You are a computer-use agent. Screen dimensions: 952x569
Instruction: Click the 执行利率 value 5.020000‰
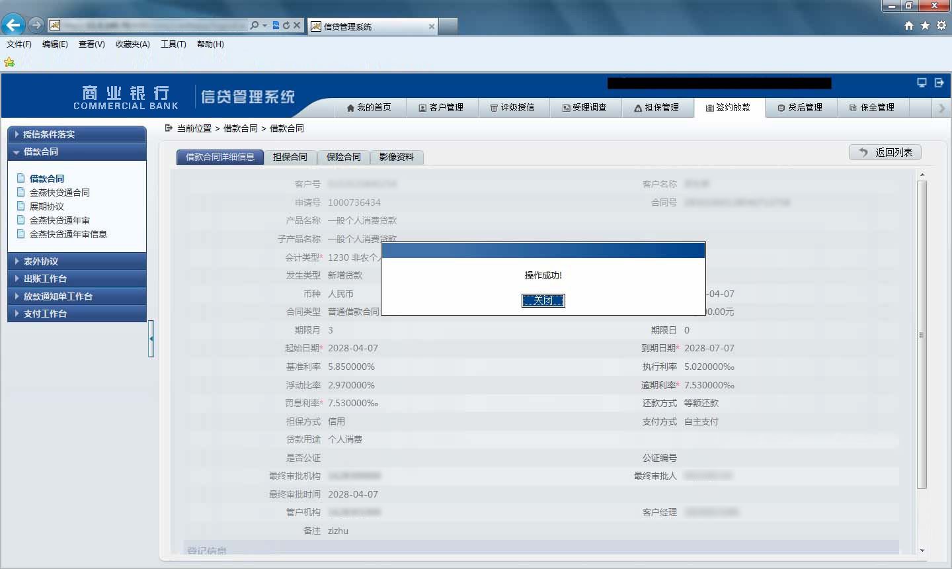[709, 367]
